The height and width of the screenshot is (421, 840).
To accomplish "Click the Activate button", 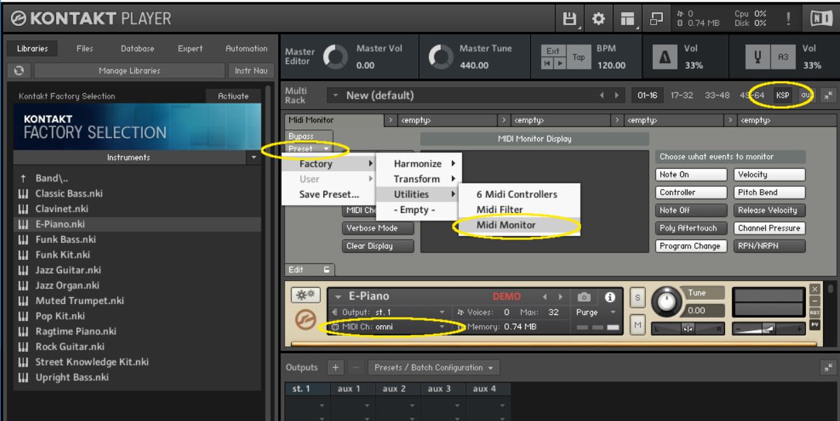I will tap(233, 96).
